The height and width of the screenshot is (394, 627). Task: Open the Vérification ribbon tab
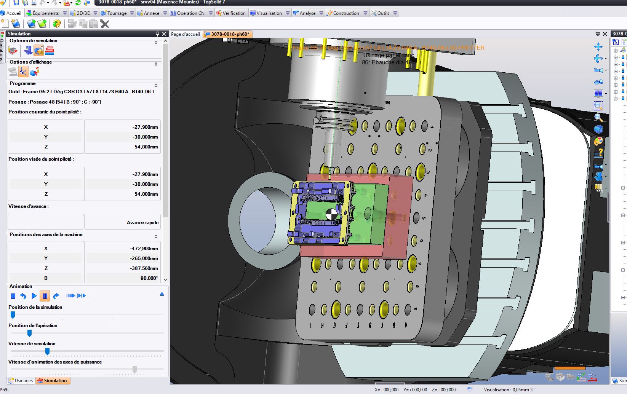coord(231,13)
